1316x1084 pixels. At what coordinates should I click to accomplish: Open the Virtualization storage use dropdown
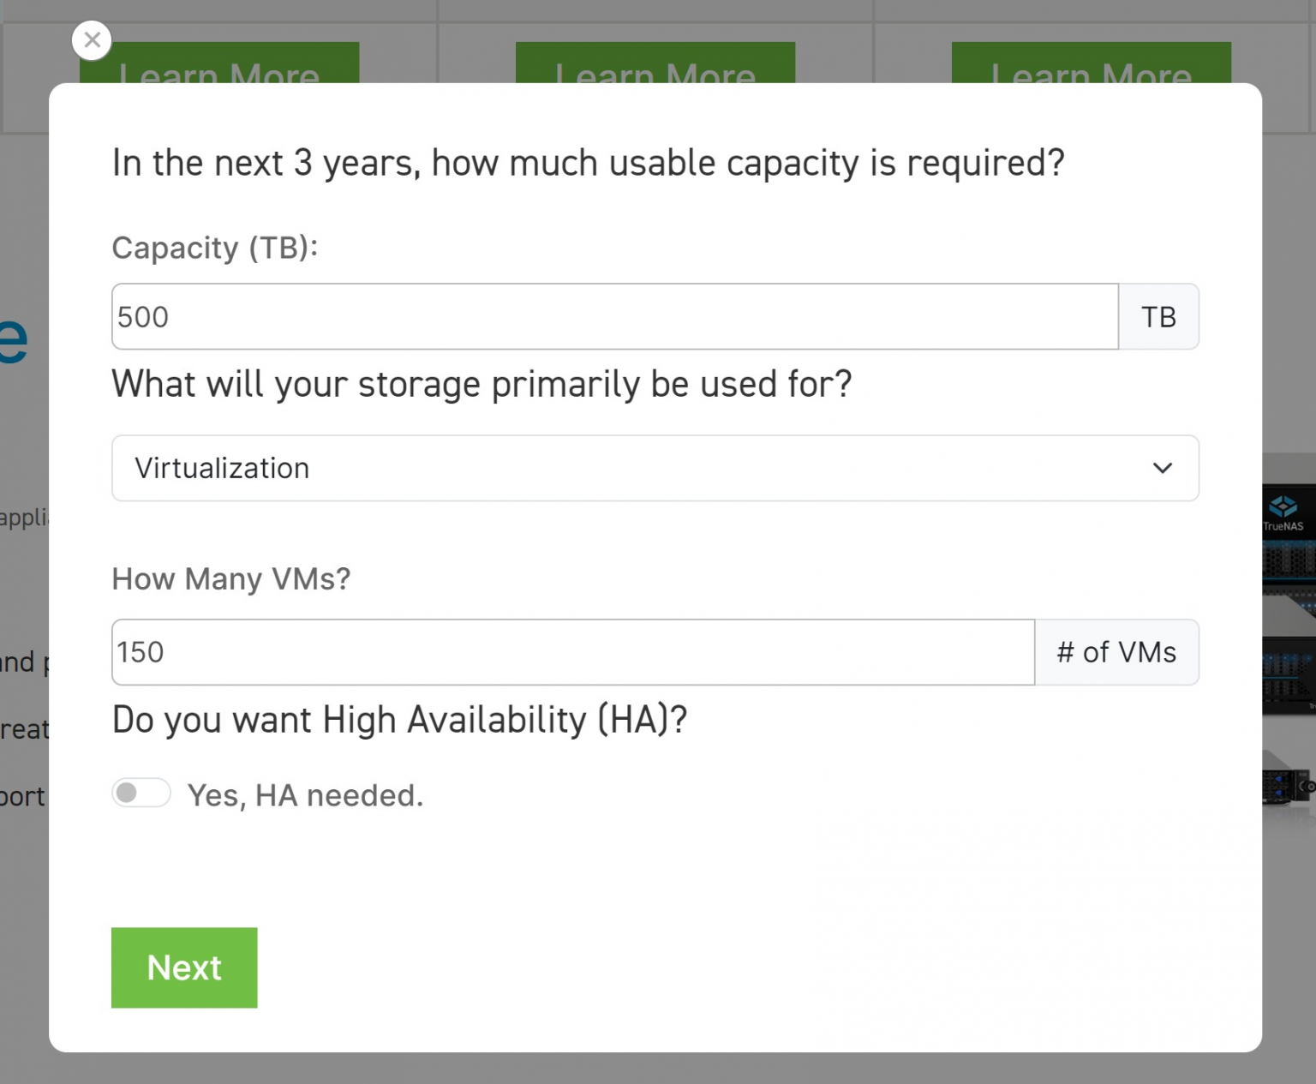click(655, 468)
